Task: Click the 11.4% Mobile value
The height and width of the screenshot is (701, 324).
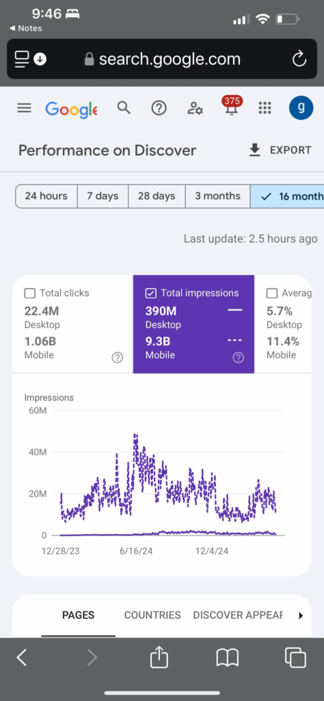Action: [282, 342]
